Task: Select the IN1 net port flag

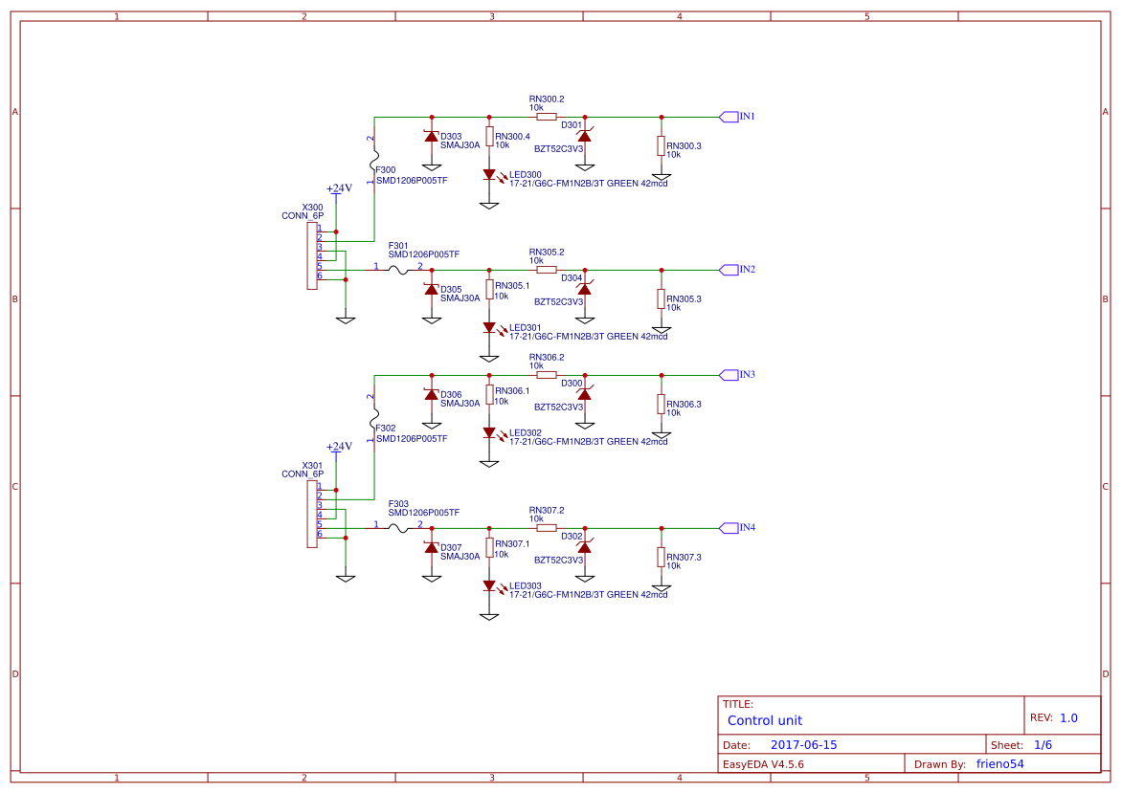Action: point(729,116)
